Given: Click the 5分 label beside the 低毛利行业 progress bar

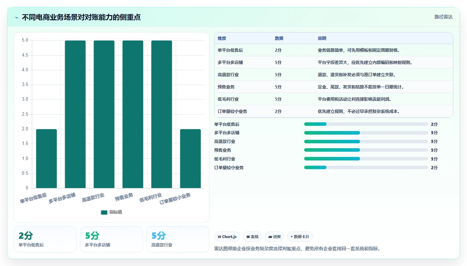Looking at the screenshot, I should point(434,159).
